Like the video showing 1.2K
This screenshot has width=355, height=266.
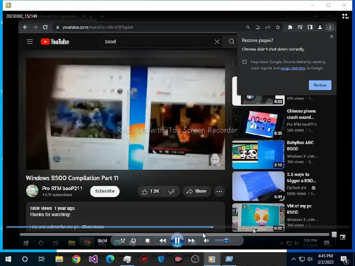pos(150,191)
